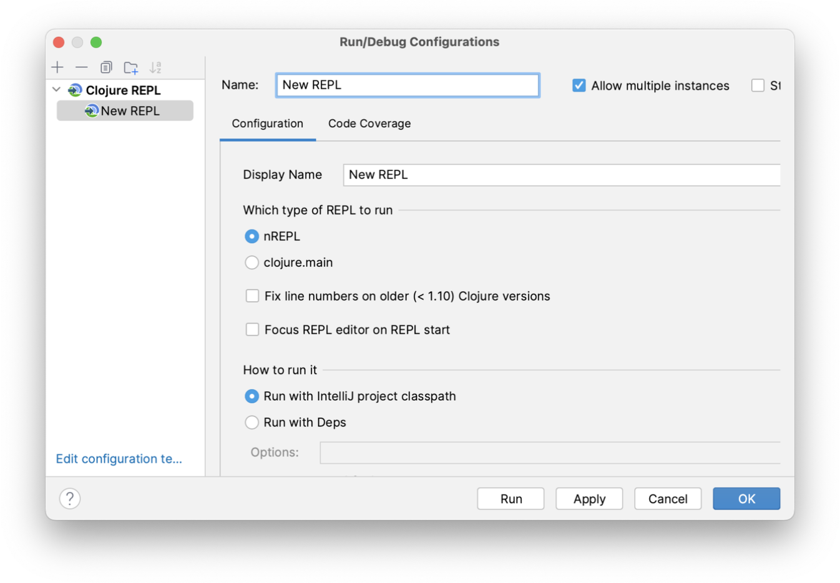Close the Run/Debug Configurations dialog
840x583 pixels.
click(x=59, y=42)
